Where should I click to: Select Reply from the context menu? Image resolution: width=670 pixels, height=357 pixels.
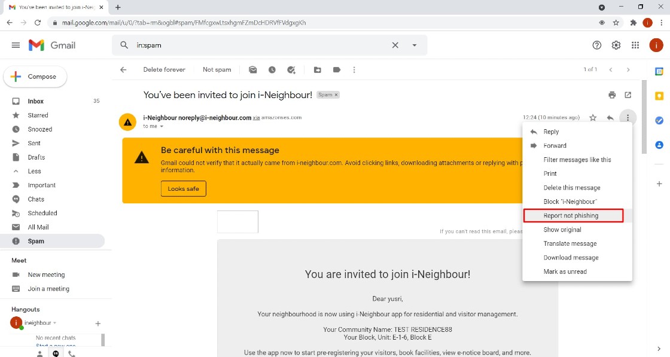click(x=577, y=132)
